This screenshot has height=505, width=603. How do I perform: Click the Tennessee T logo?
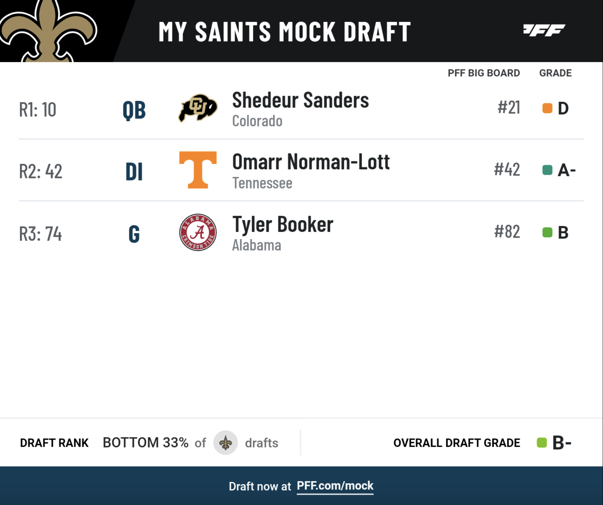coord(198,170)
